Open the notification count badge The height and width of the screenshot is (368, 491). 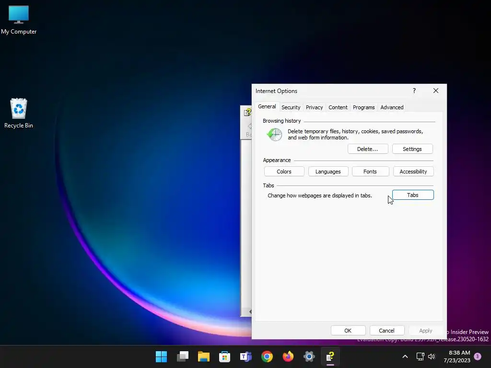point(478,356)
